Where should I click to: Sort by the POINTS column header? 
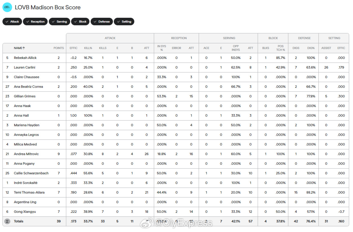point(59,48)
